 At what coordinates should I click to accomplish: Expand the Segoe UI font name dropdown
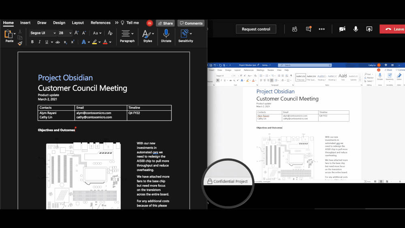(x=54, y=33)
